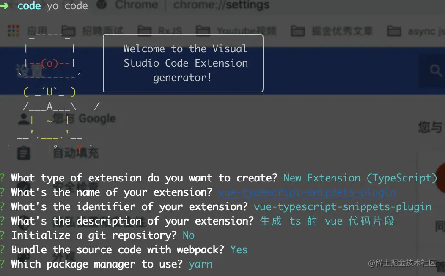The image size is (445, 276).
Task: Click the What's the description prompt line
Action: (x=132, y=221)
